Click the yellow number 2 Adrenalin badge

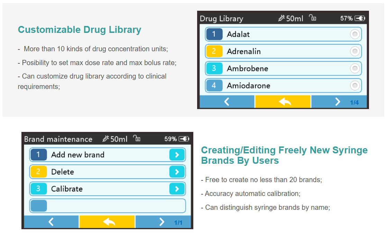click(214, 51)
